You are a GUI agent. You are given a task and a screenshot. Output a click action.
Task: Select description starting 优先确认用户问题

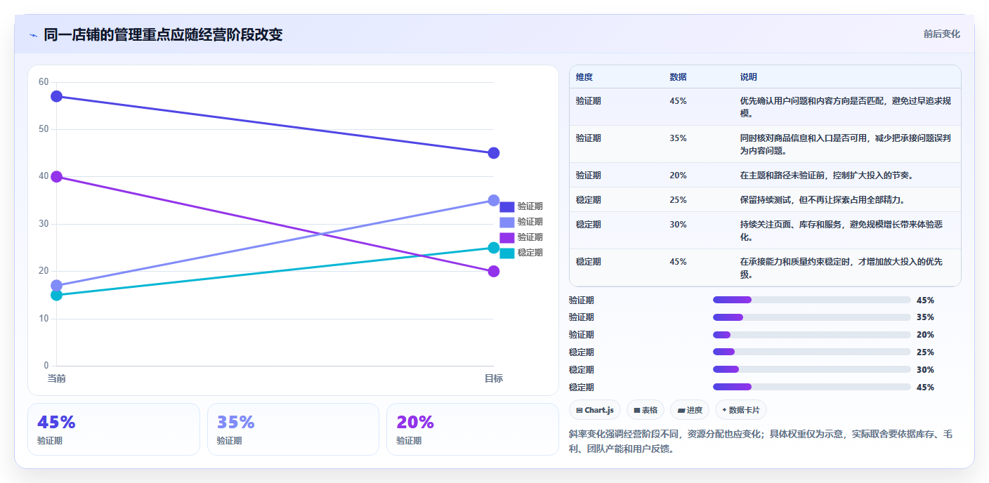(846, 107)
